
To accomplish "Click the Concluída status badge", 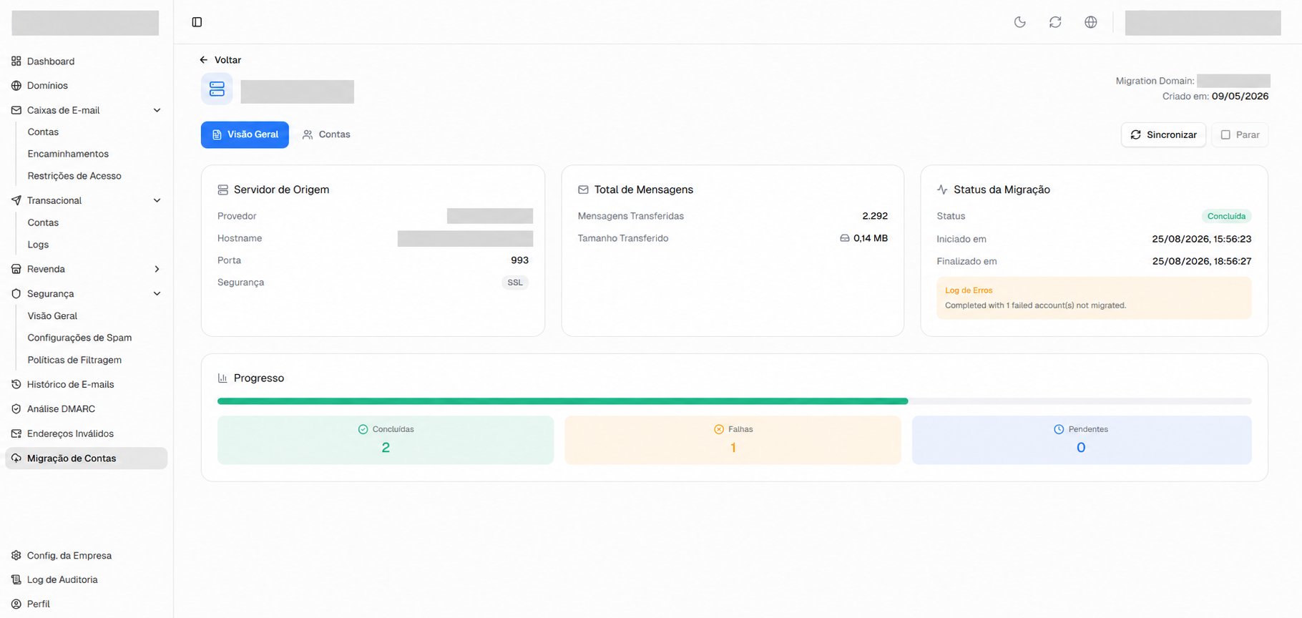I will 1226,216.
